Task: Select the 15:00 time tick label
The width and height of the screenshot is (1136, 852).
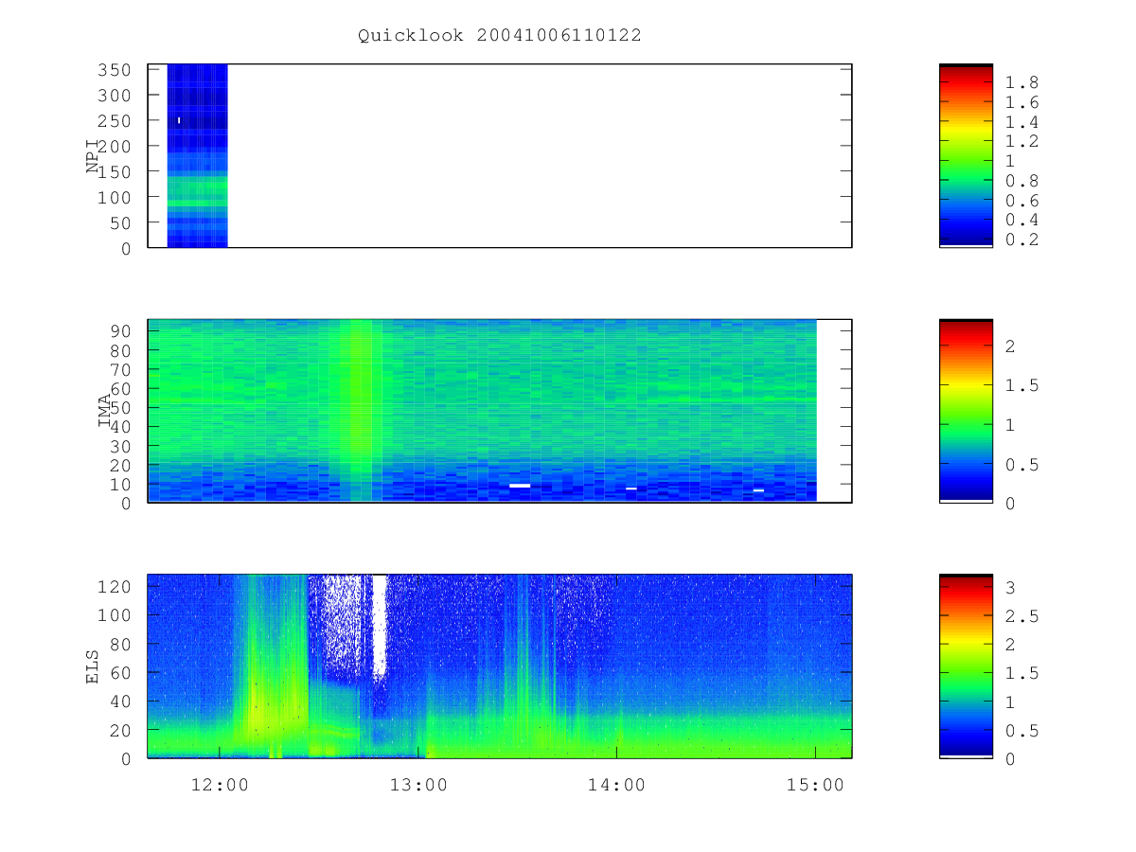Action: pyautogui.click(x=816, y=785)
